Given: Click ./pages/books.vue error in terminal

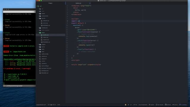Looking at the screenshot, I should click(x=18, y=52).
